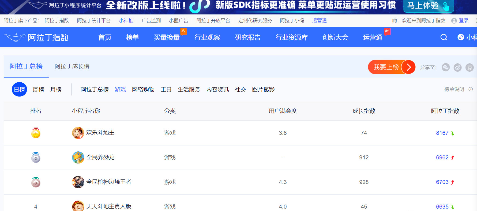Open the 全民养恐龙 app icon
477x211 pixels.
tap(78, 158)
